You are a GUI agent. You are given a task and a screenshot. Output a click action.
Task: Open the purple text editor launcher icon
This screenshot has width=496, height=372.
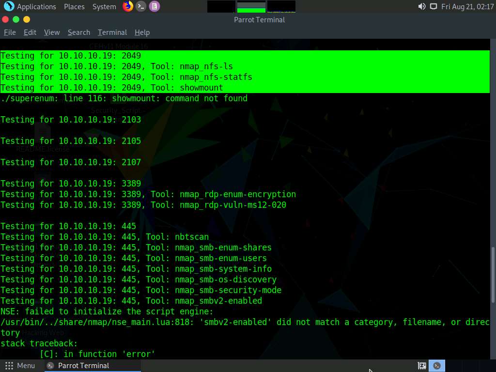tap(155, 6)
